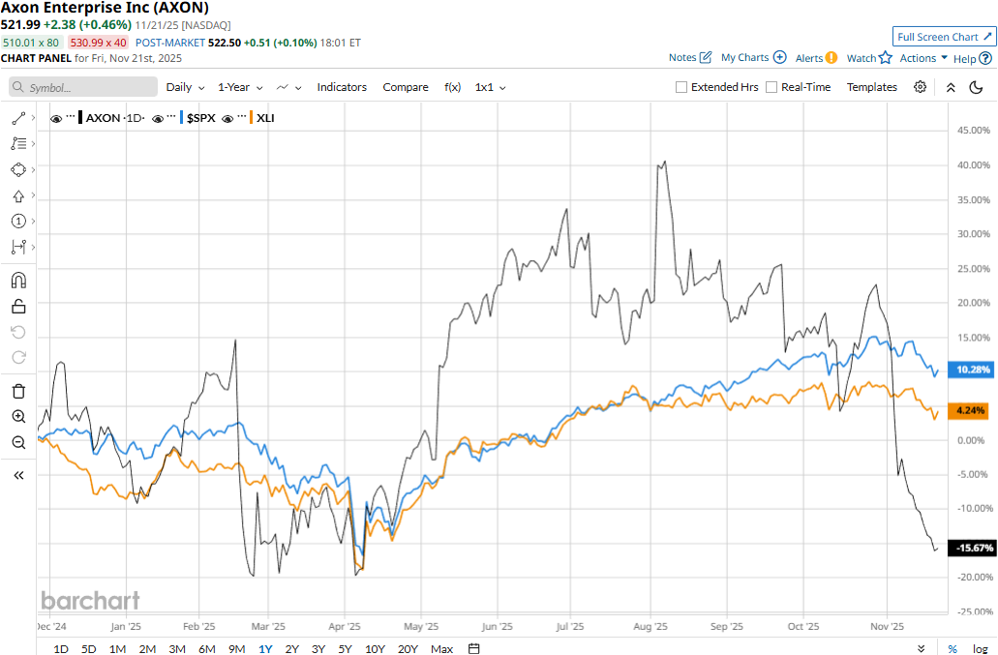Toggle log scale mode
This screenshot has width=998, height=655.
(x=981, y=648)
